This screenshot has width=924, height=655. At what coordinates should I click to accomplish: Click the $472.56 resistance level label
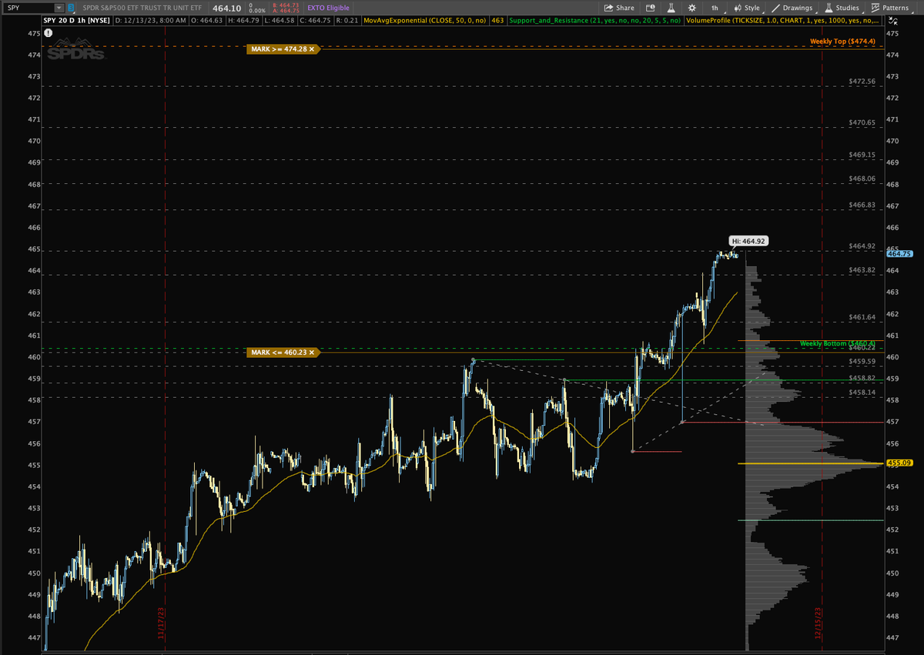click(x=862, y=81)
